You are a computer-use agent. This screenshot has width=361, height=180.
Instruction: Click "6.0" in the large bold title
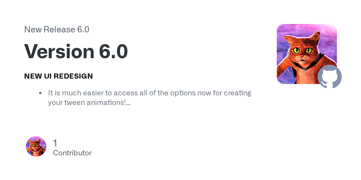pyautogui.click(x=113, y=51)
